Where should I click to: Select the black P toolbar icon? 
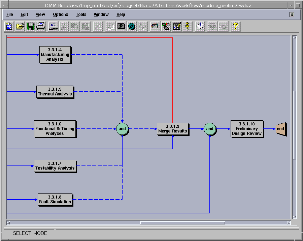pyautogui.click(x=121, y=26)
